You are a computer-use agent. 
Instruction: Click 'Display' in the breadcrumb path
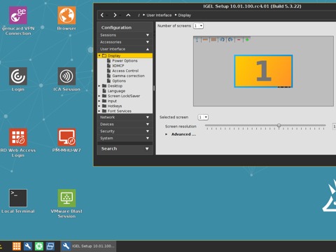tap(184, 15)
